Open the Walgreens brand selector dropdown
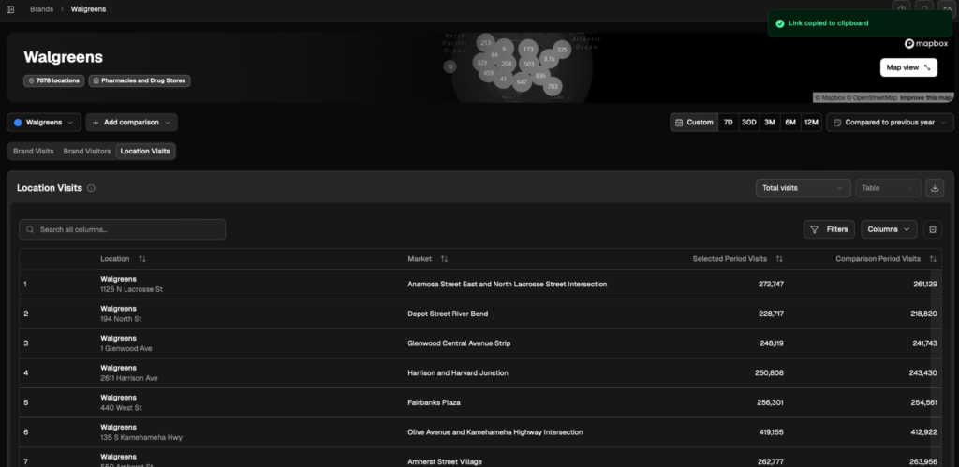959x467 pixels. tap(44, 123)
